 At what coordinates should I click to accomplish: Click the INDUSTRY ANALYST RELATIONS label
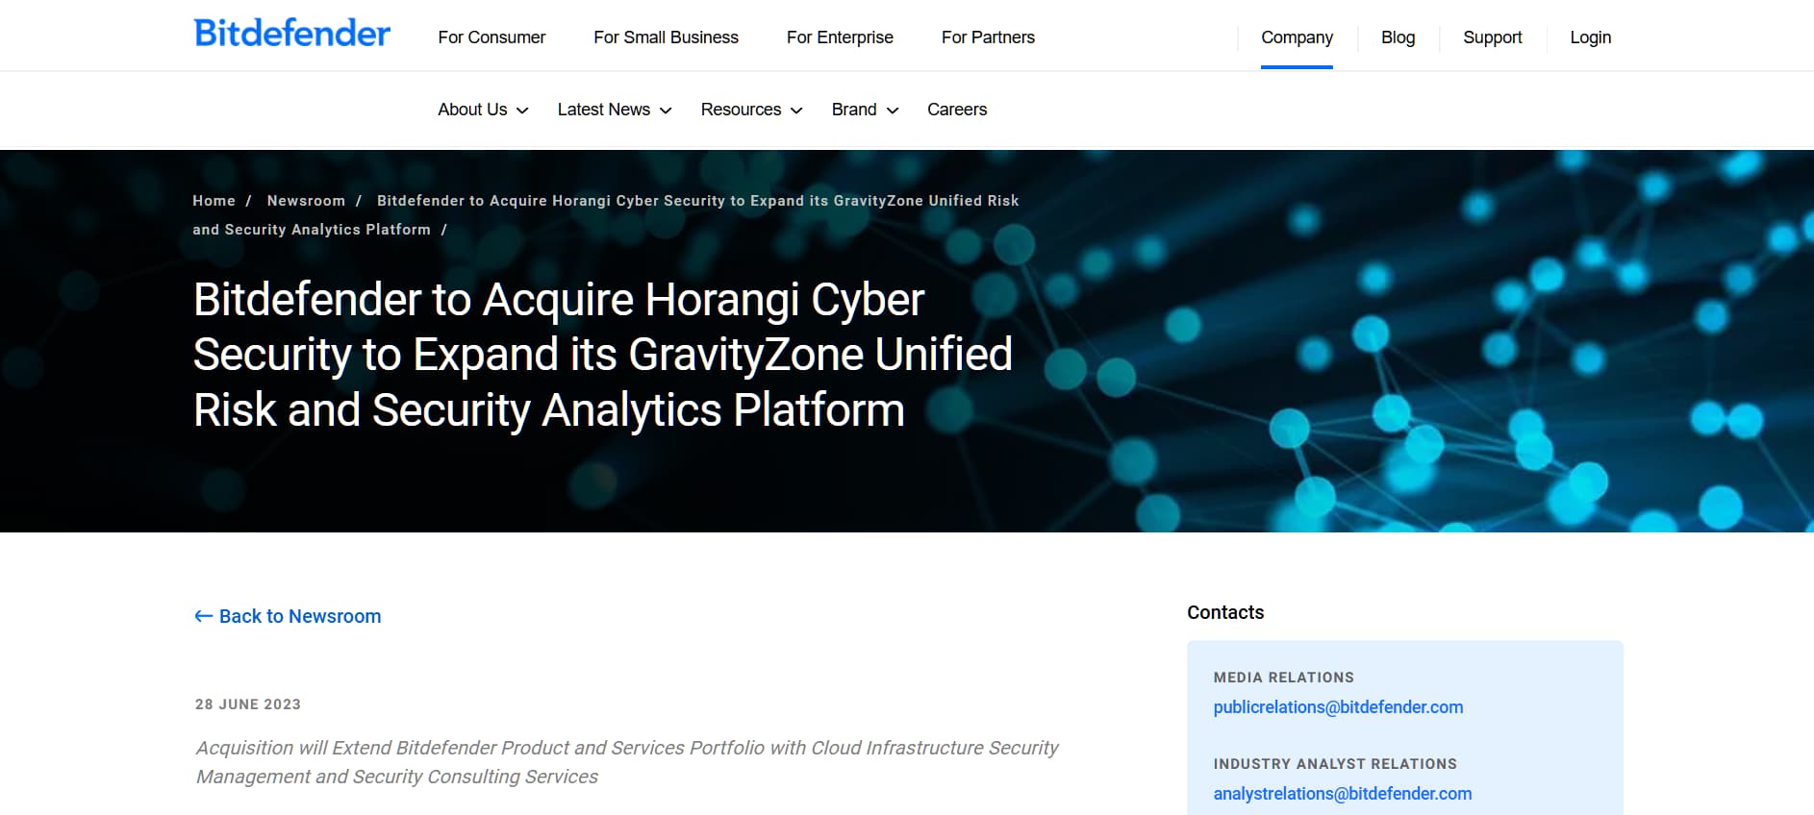coord(1335,764)
